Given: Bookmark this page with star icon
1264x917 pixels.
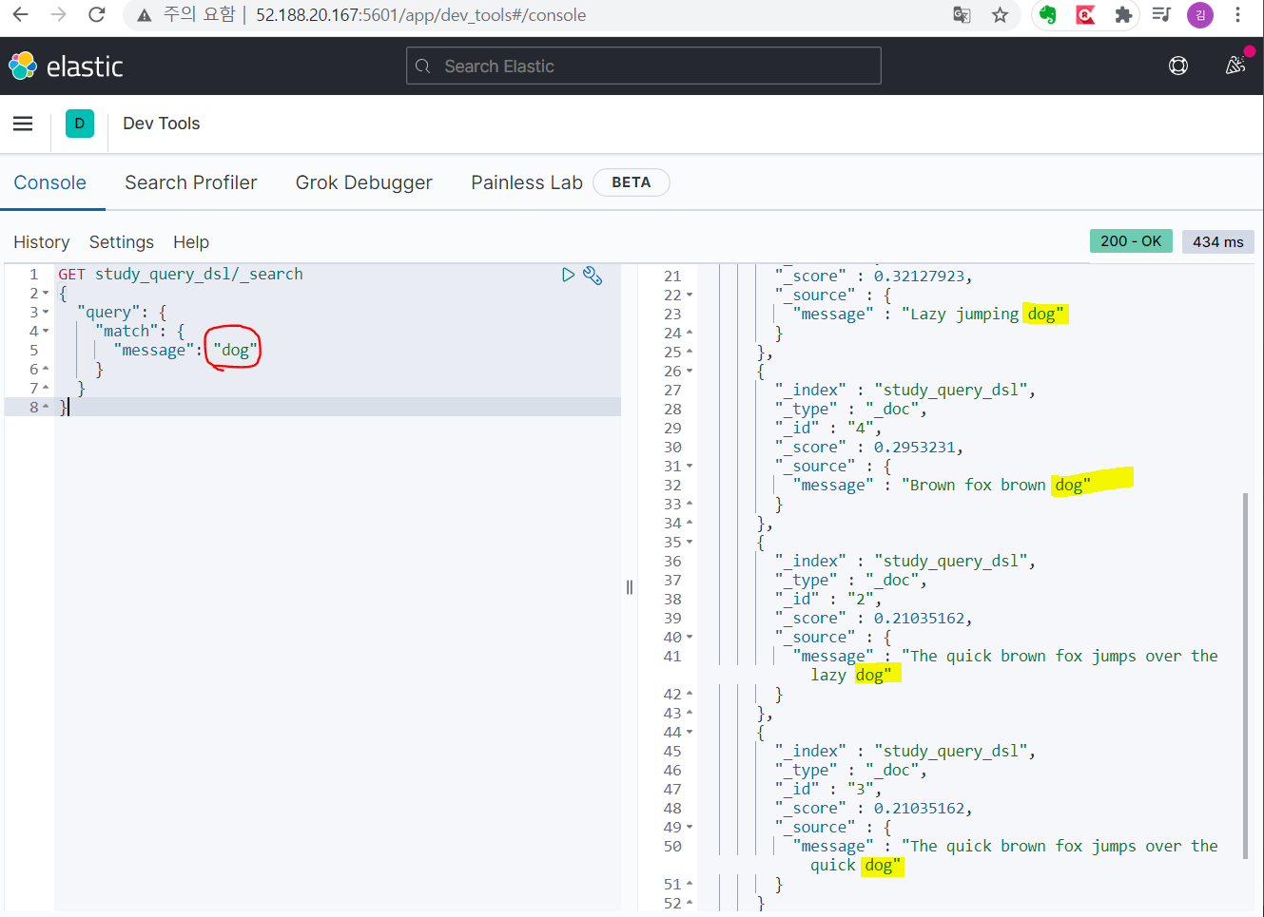Looking at the screenshot, I should point(1000,14).
